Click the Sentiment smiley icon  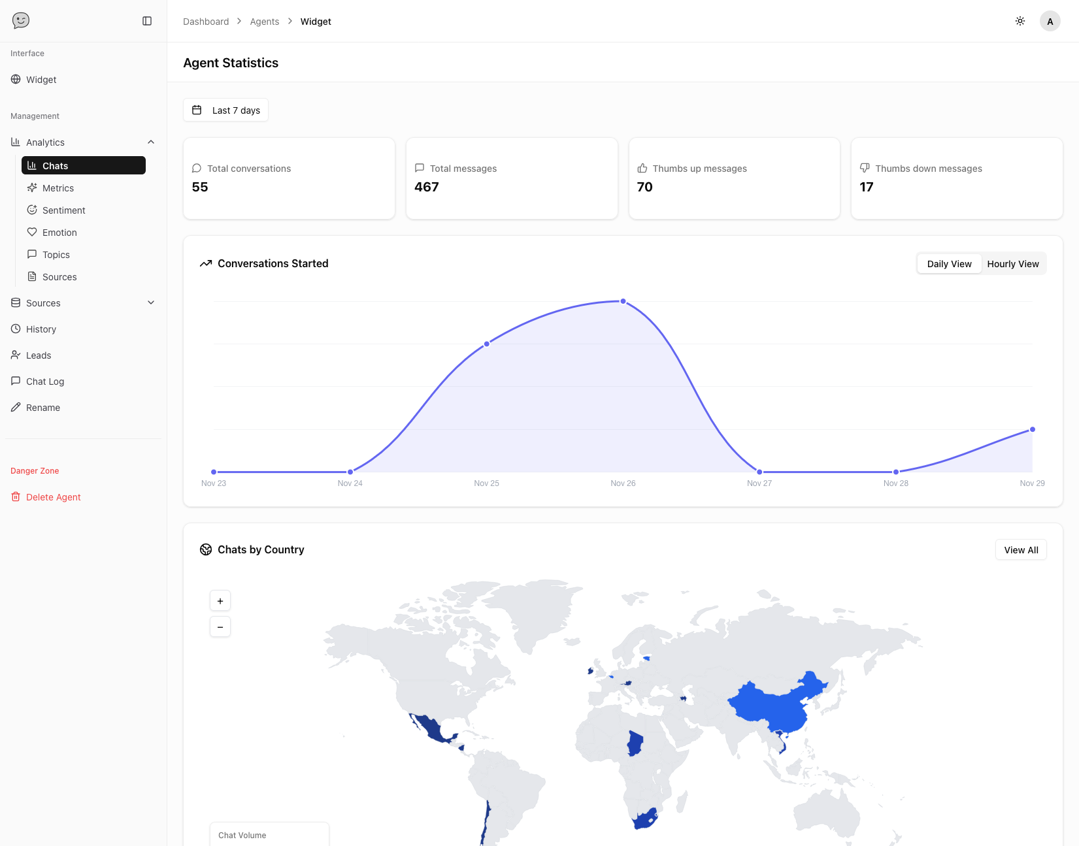tap(33, 210)
